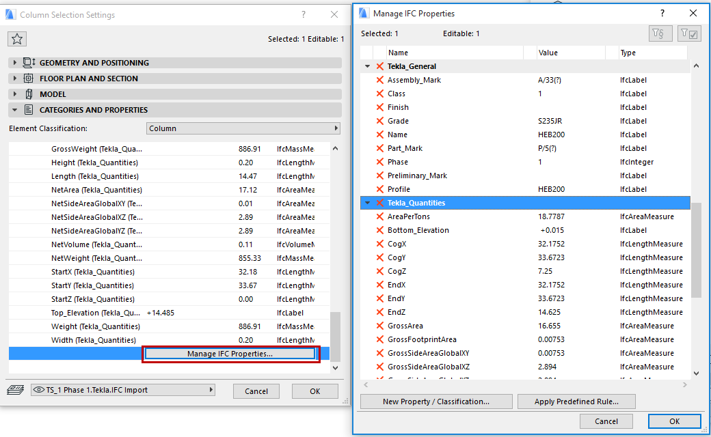Expand Floor Plan and Section panel
This screenshot has width=711, height=437.
click(x=14, y=79)
